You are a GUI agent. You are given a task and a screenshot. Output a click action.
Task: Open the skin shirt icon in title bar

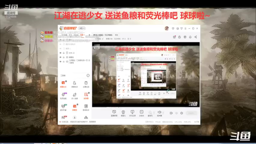pyautogui.click(x=181, y=28)
